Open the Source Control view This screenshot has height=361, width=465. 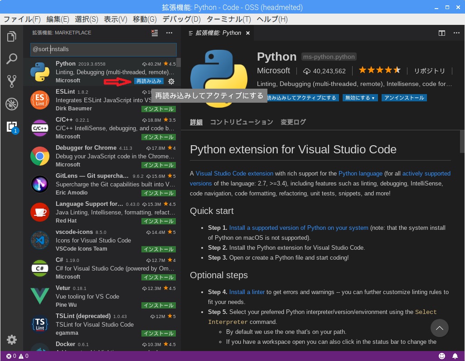[12, 81]
